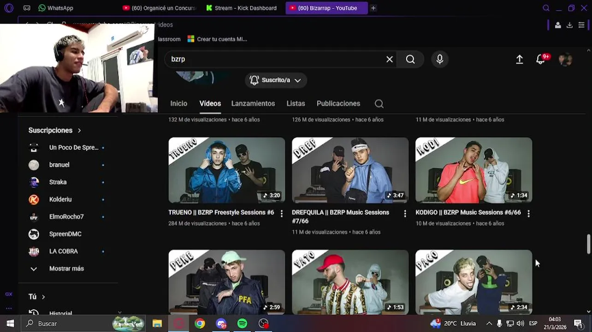
Task: Open Un Poco De Spre... subscription
Action: pyautogui.click(x=66, y=148)
